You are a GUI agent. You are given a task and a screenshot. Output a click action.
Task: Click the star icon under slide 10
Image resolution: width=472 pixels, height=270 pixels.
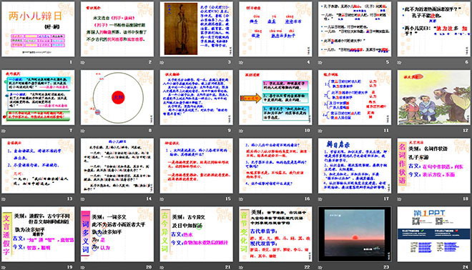(241, 131)
